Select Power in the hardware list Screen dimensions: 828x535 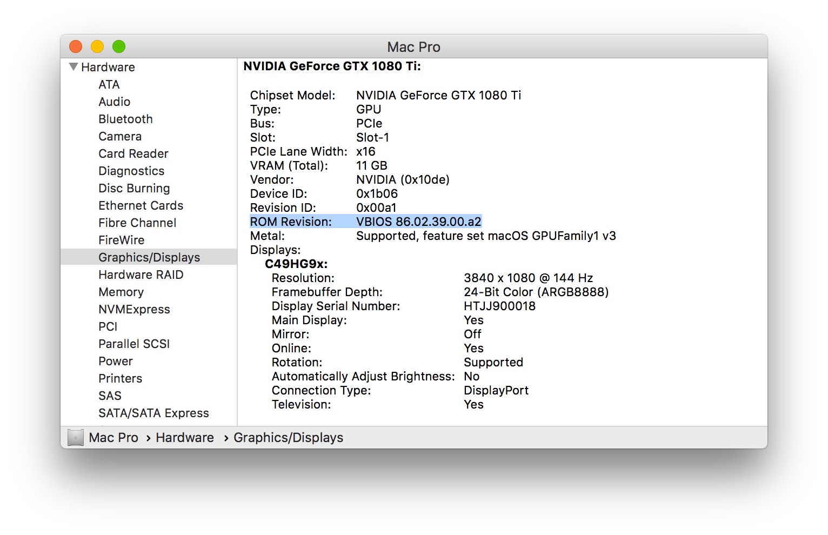[x=115, y=361]
